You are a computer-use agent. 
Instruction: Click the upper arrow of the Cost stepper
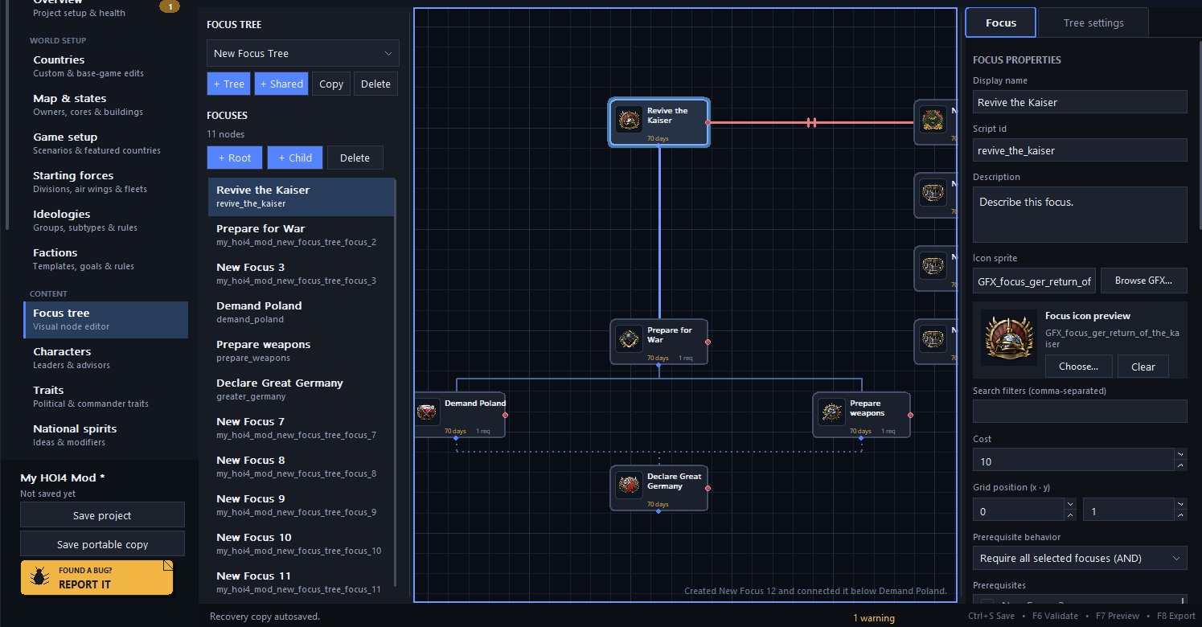point(1180,454)
